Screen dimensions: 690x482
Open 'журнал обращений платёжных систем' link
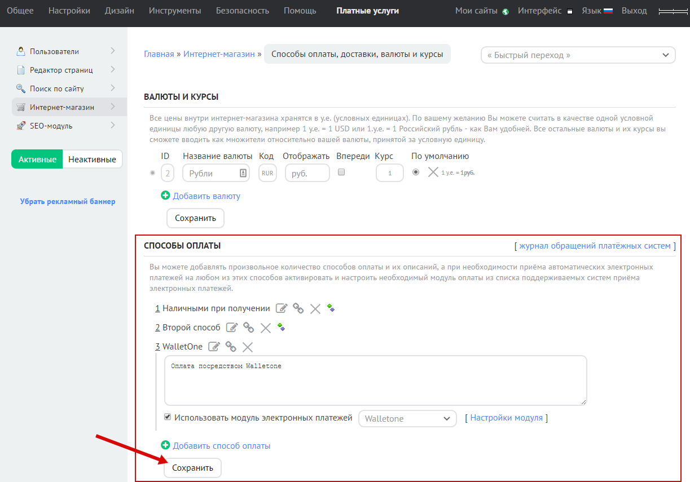[x=595, y=246]
